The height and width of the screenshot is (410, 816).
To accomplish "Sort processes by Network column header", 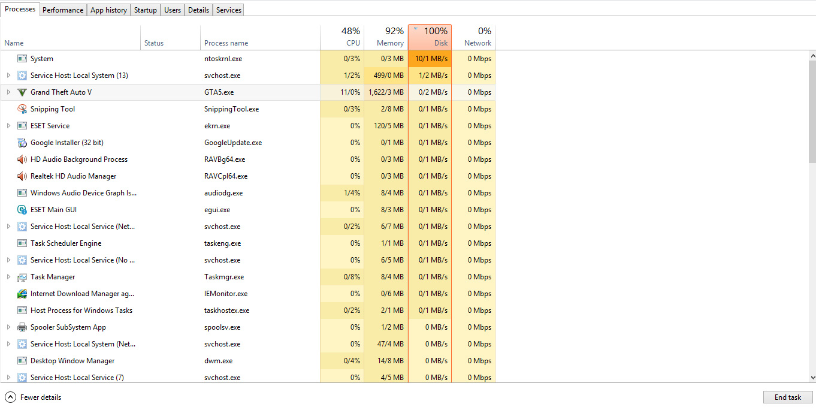I will (x=473, y=37).
